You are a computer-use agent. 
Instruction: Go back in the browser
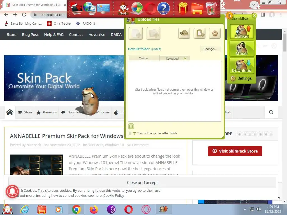coord(6,15)
